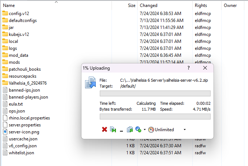
Task: Click the 7/24/2024 6:36:45 AM changed date
Action: pyautogui.click(x=160, y=55)
